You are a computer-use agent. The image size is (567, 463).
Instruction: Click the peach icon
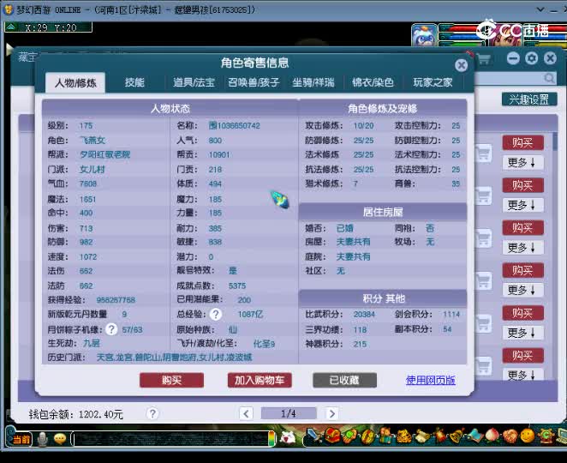(x=492, y=436)
